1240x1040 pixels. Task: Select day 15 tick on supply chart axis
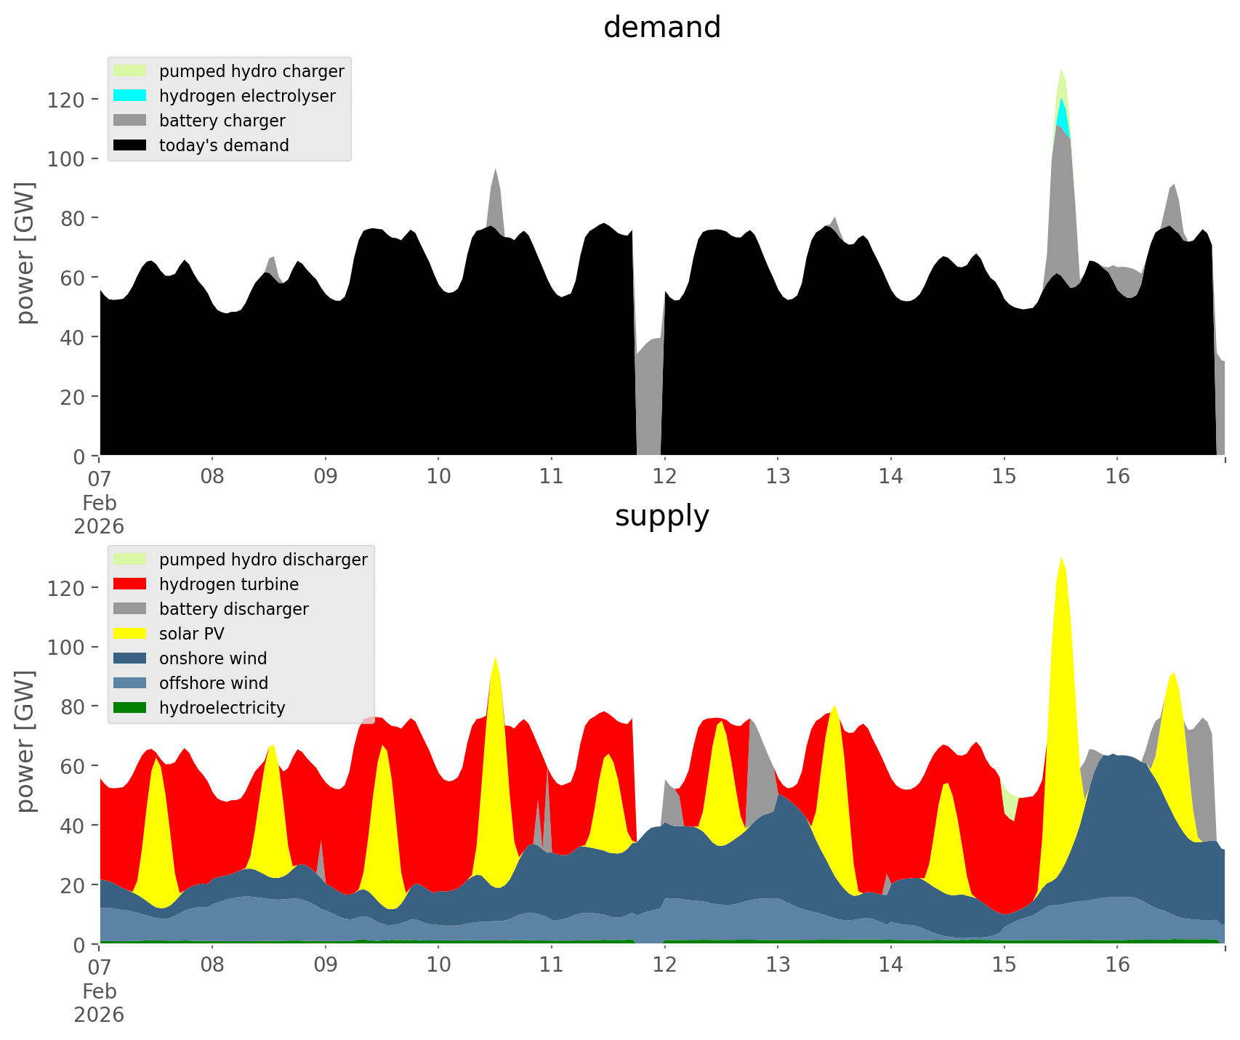coord(1004,965)
